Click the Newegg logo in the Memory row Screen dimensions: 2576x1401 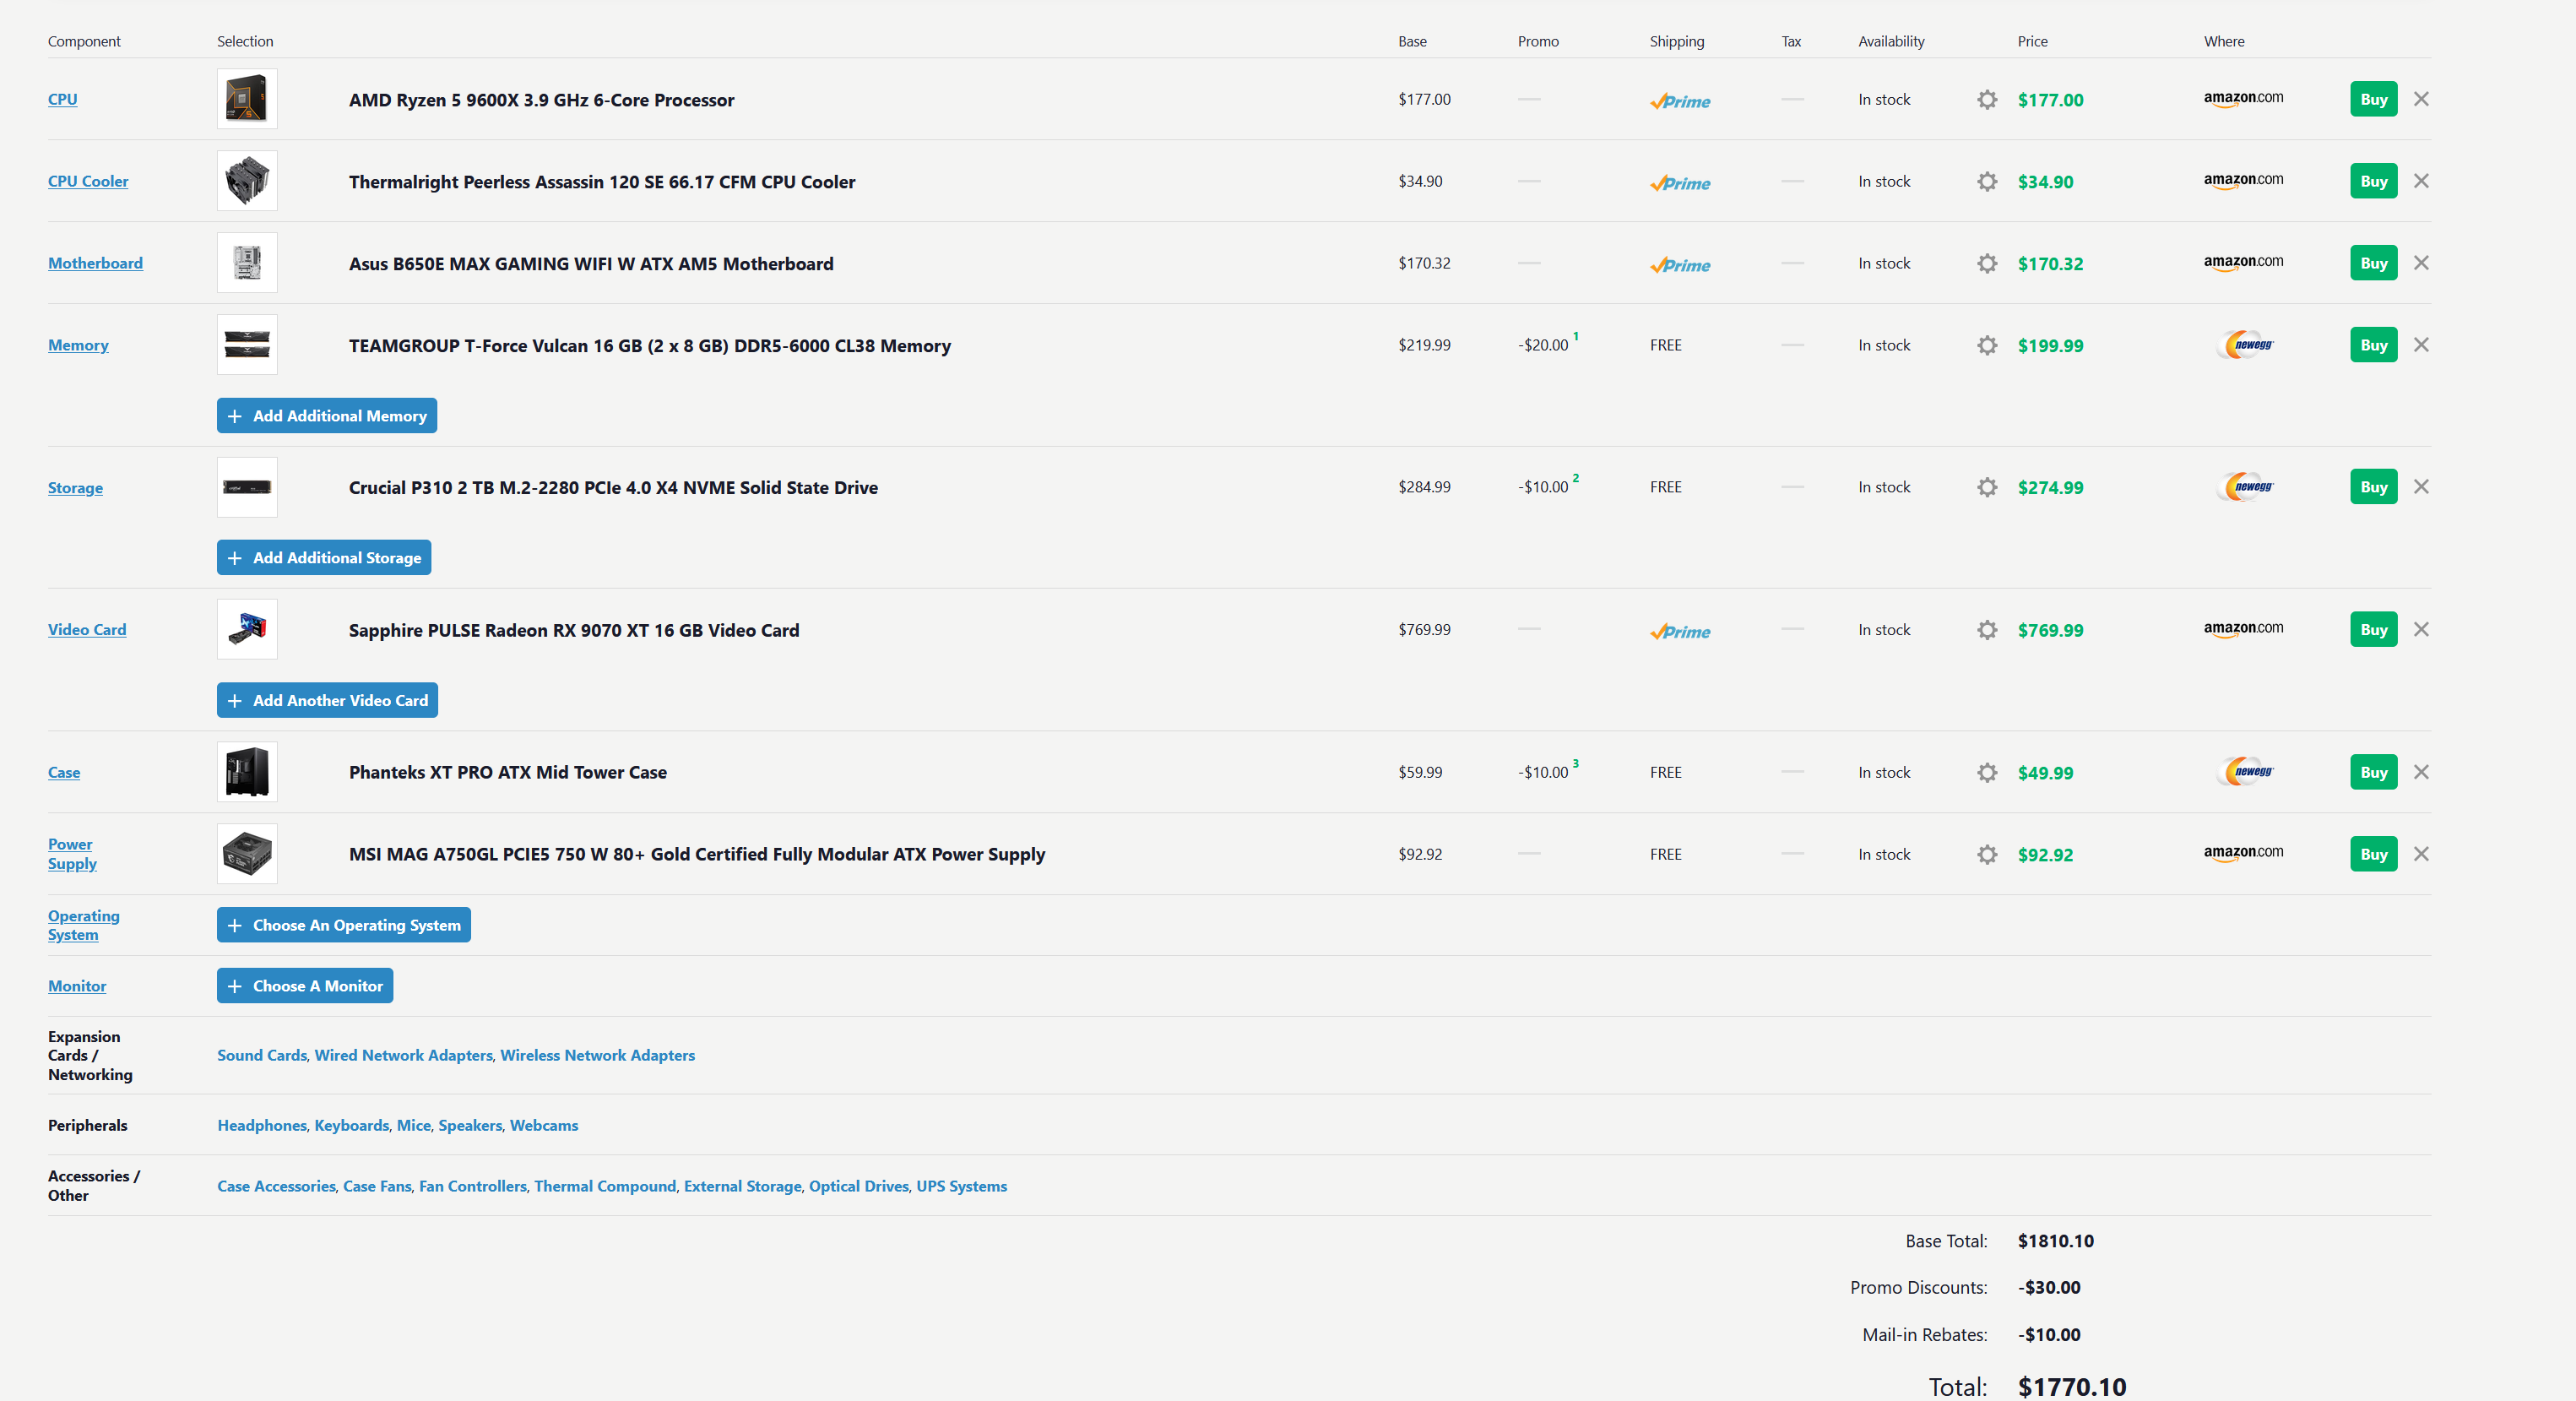point(2246,345)
